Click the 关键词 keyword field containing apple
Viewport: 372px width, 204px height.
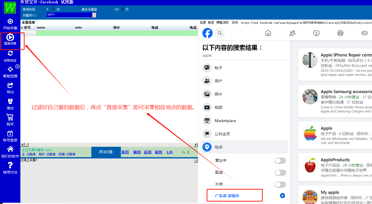(x=69, y=15)
